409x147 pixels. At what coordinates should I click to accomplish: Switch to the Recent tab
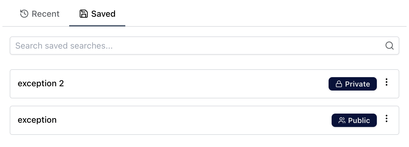pyautogui.click(x=40, y=14)
